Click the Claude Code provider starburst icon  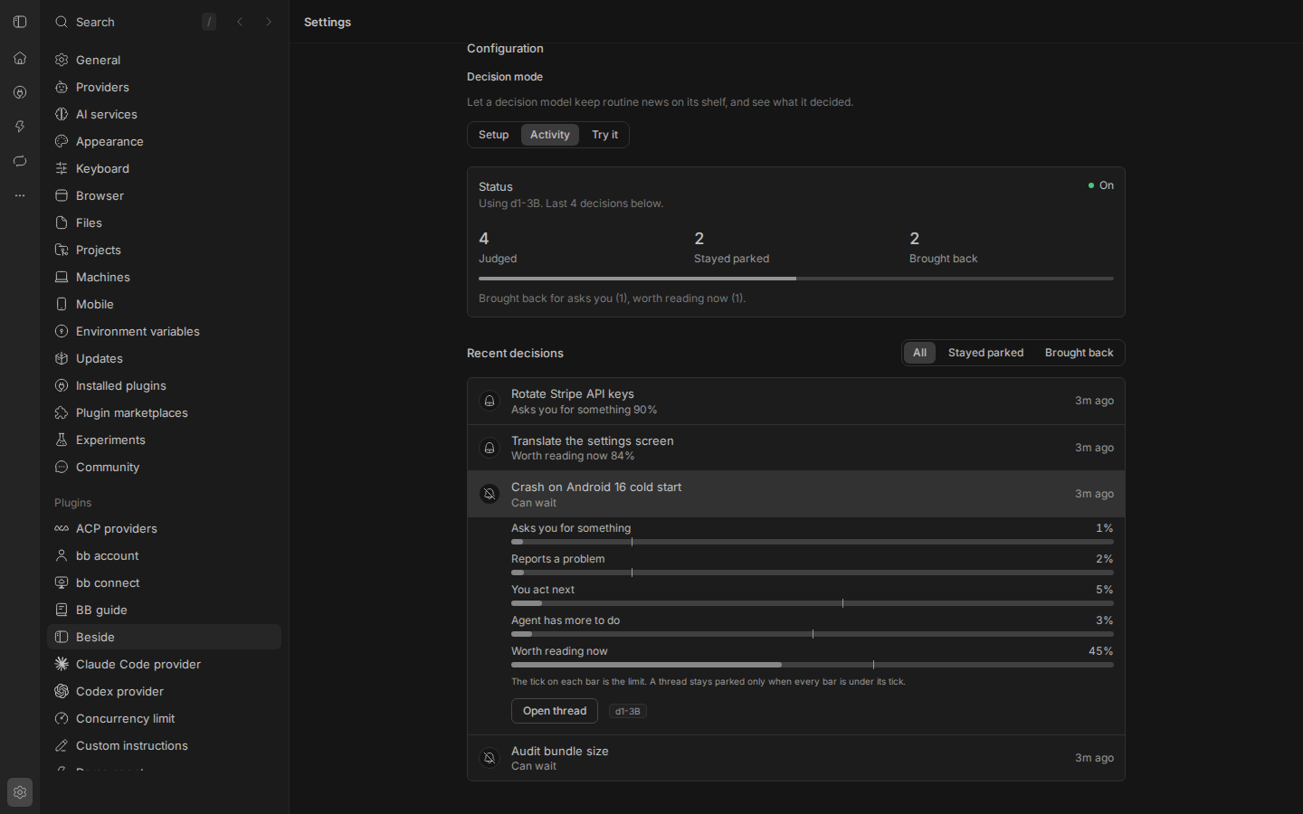62,664
